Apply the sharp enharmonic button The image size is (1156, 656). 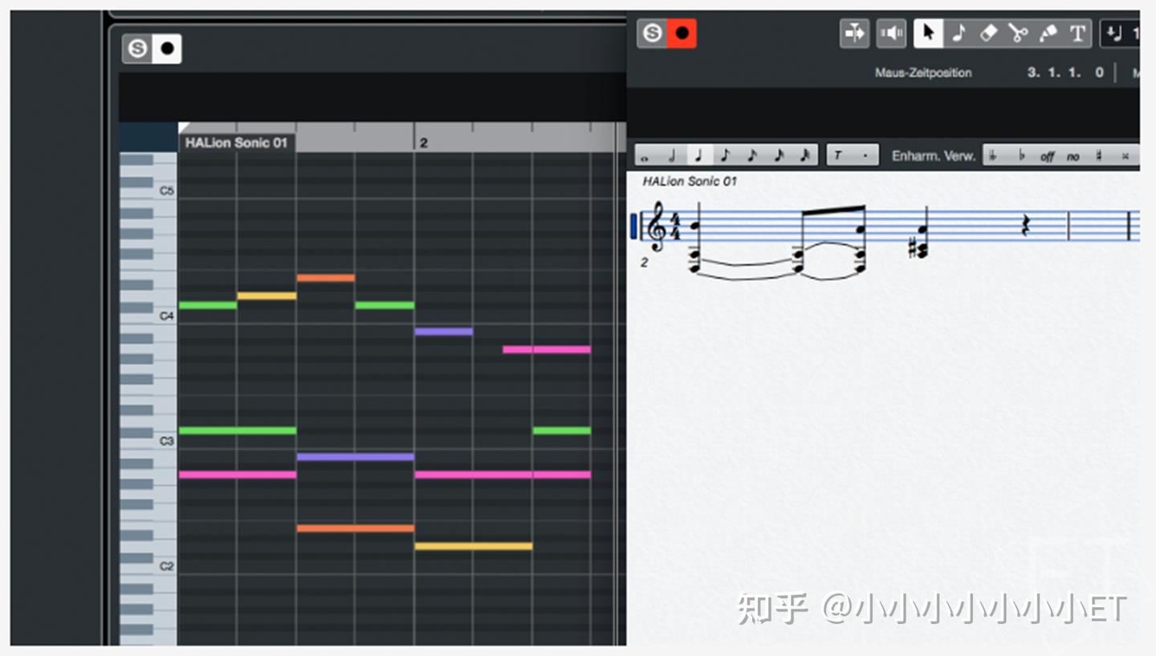(x=1100, y=156)
